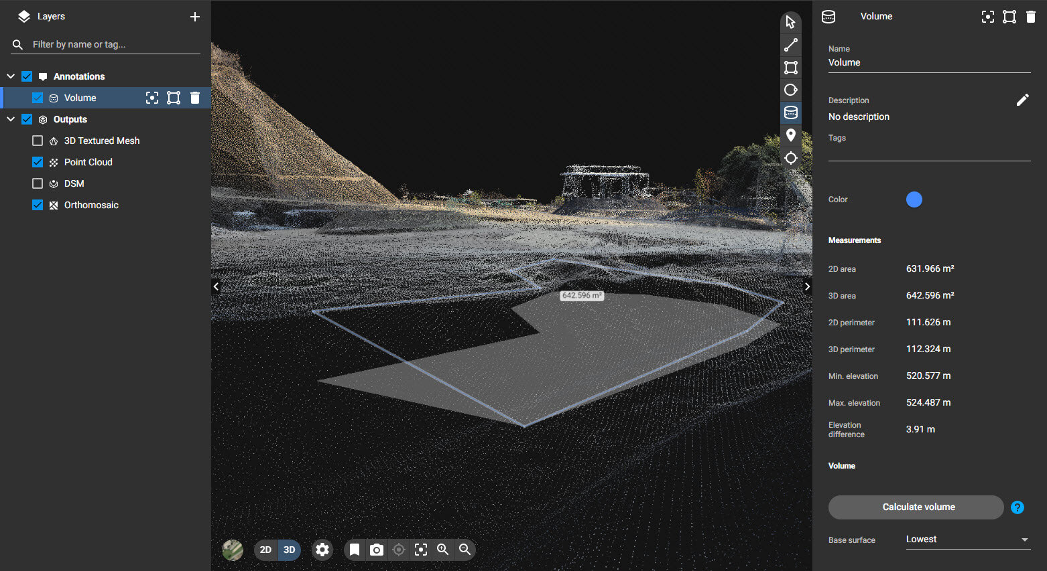1047x571 pixels.
Task: Uncheck the Orthomosaic output
Action: [x=37, y=204]
